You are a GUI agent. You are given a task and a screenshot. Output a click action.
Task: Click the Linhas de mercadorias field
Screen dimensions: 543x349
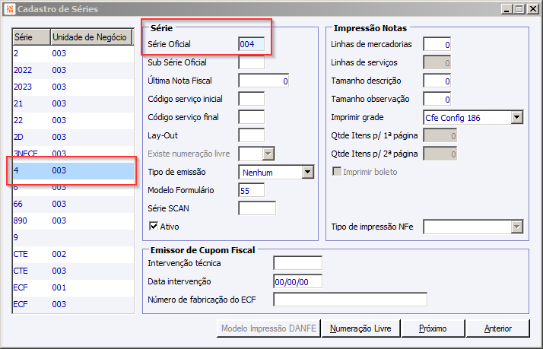pos(437,44)
